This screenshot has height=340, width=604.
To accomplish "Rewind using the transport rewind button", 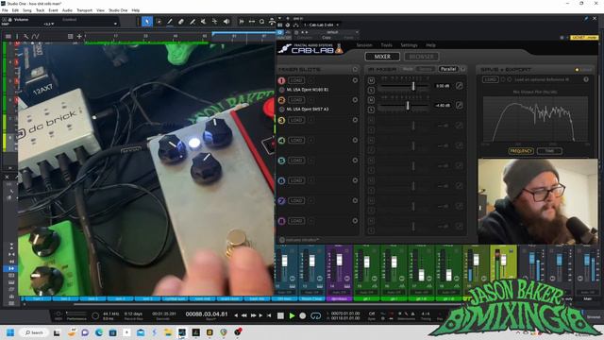I will pos(243,315).
